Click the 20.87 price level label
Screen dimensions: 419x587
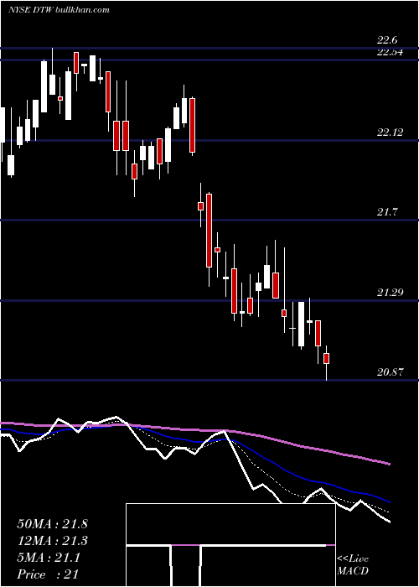391,372
